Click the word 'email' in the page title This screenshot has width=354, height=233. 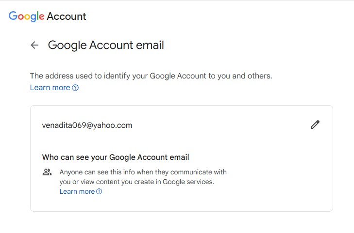point(150,45)
